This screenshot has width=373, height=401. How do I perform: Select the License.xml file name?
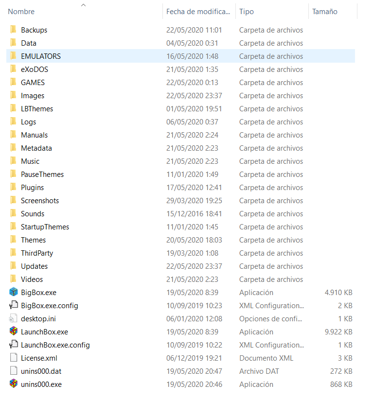[x=39, y=358]
